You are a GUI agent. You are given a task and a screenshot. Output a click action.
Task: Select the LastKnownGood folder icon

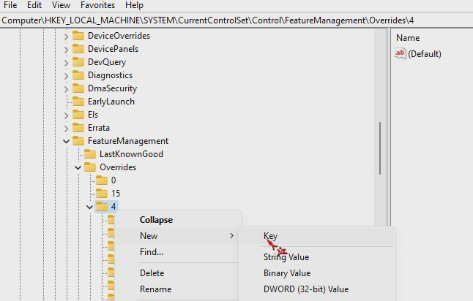tap(90, 154)
